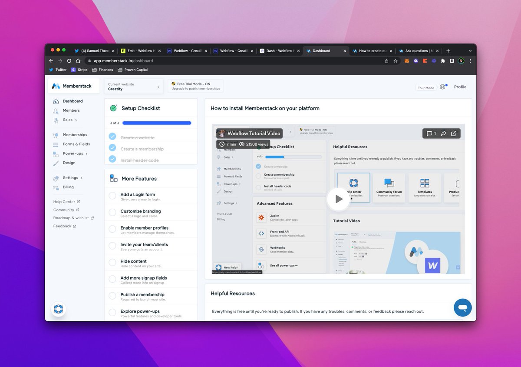Check the Hide content circle
Image resolution: width=521 pixels, height=367 pixels.
pyautogui.click(x=112, y=263)
